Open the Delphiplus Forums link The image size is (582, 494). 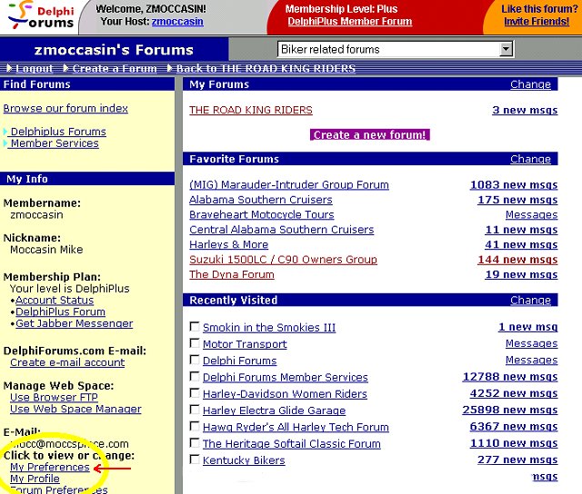pyautogui.click(x=58, y=132)
